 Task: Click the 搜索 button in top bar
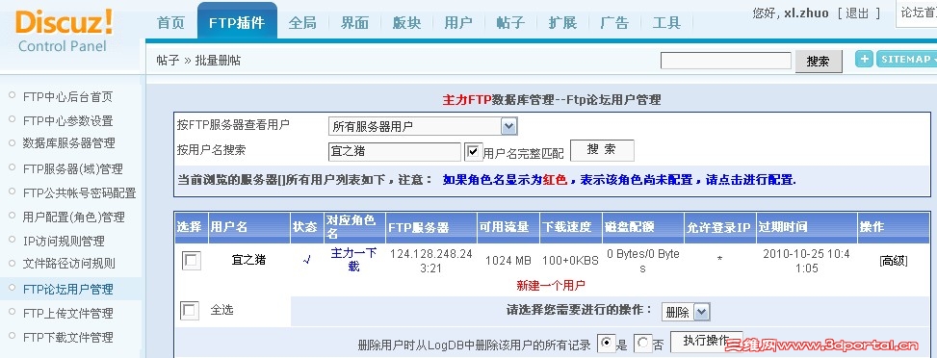[x=819, y=61]
